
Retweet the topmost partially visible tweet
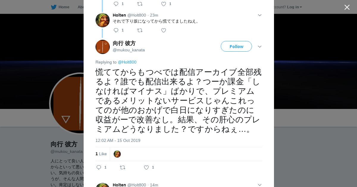coord(140,4)
